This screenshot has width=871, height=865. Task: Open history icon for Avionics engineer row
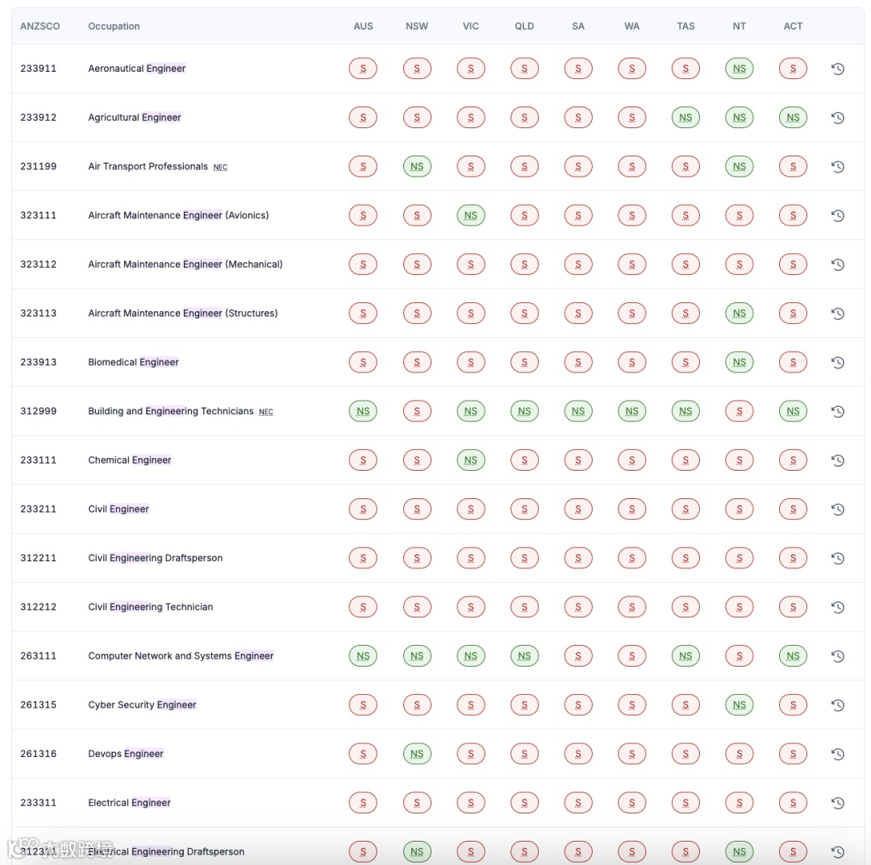pyautogui.click(x=838, y=215)
